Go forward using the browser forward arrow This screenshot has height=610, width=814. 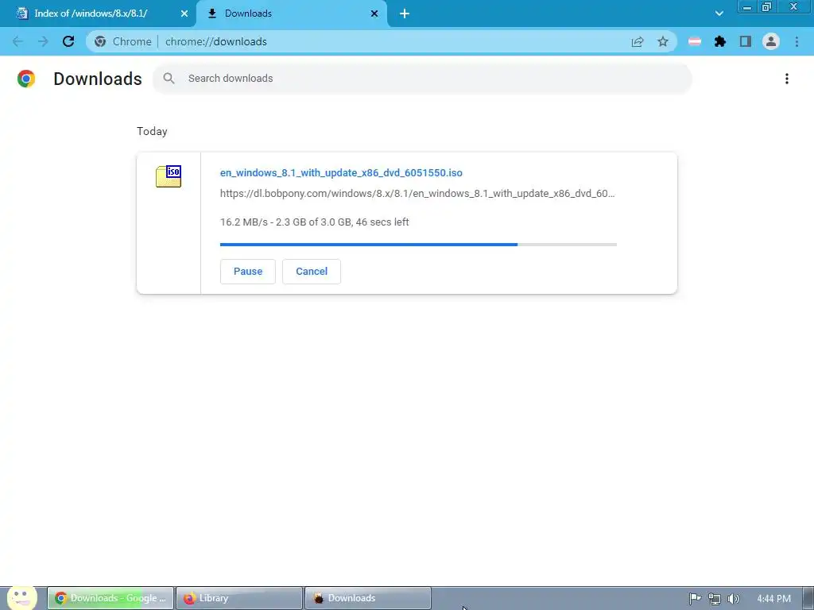[43, 41]
